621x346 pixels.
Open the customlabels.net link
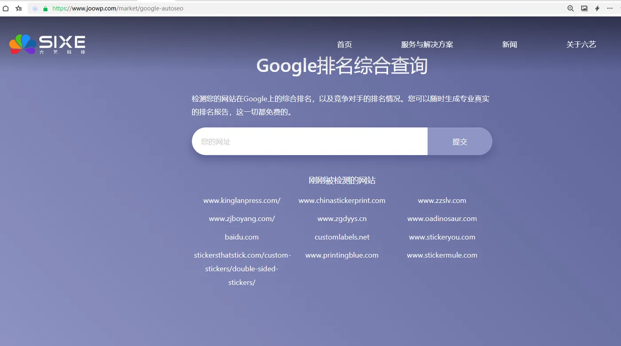pyautogui.click(x=342, y=237)
